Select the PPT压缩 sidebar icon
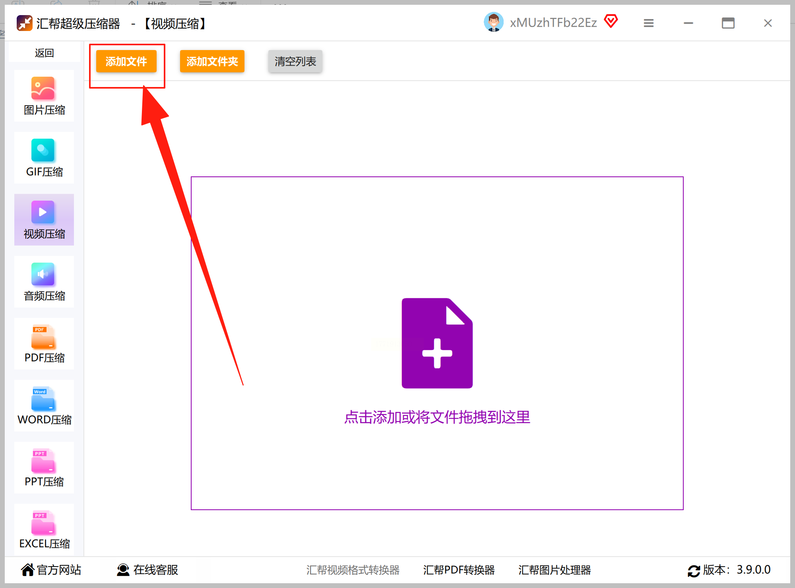Screen dimensions: 795x588 [x=43, y=460]
